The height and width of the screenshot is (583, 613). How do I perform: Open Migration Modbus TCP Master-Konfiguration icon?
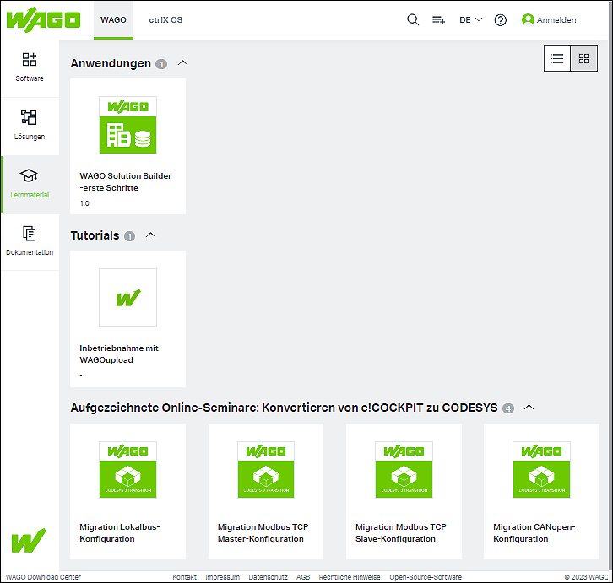tap(266, 470)
